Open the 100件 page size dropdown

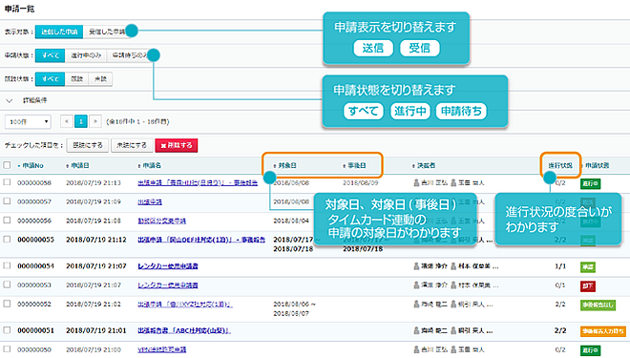coord(28,122)
